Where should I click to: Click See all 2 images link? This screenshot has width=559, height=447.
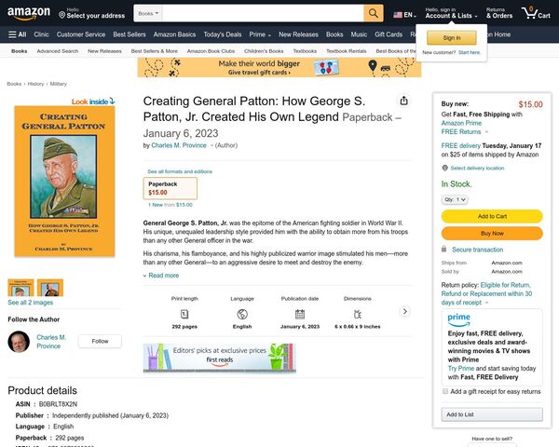(31, 303)
